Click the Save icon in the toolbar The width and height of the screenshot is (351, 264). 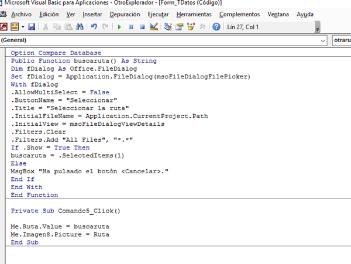tap(32, 27)
